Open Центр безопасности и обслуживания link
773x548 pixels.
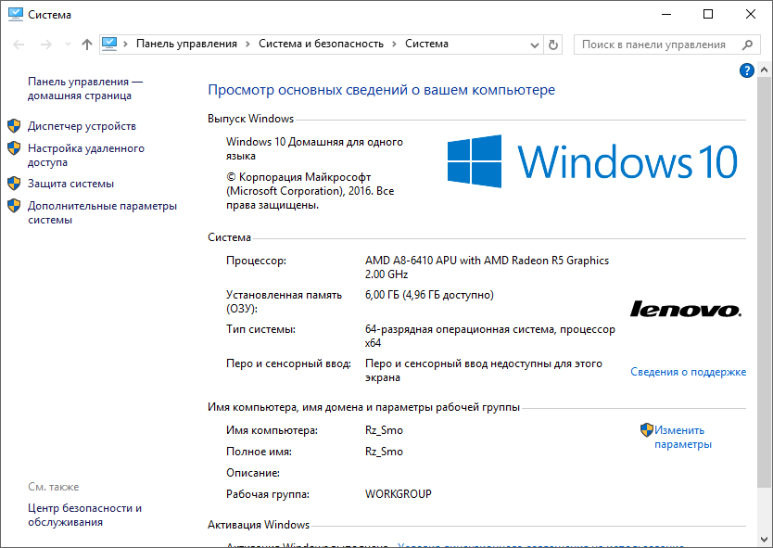click(84, 515)
